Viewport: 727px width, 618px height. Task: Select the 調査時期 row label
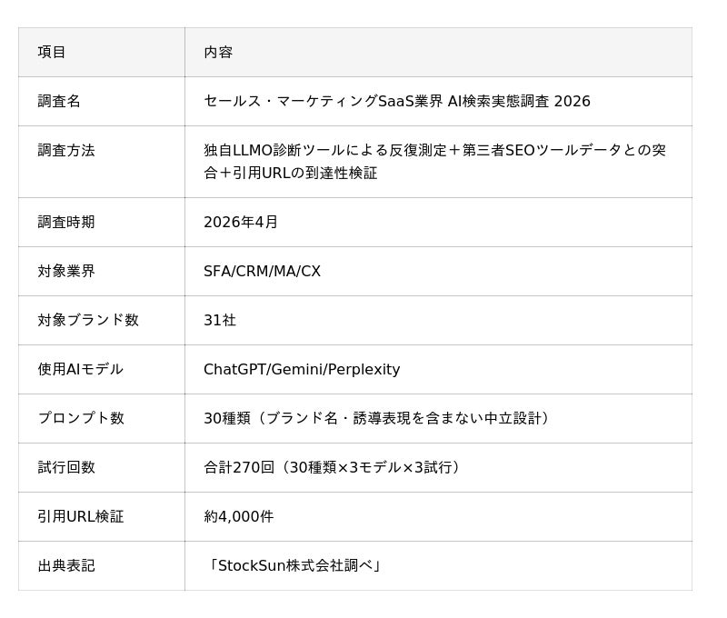pos(66,222)
